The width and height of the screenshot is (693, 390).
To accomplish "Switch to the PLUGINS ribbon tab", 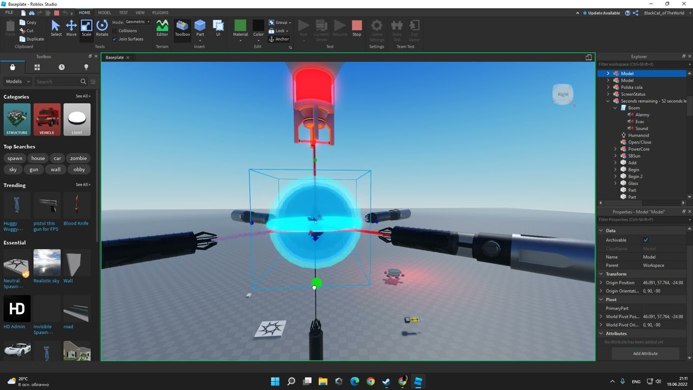I will [160, 12].
